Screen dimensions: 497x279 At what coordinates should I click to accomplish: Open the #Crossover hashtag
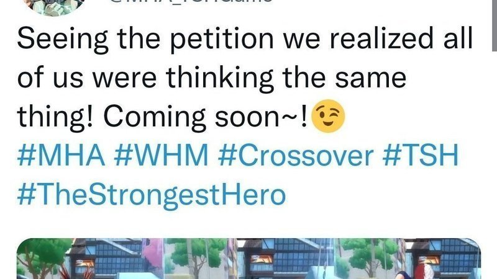point(296,154)
